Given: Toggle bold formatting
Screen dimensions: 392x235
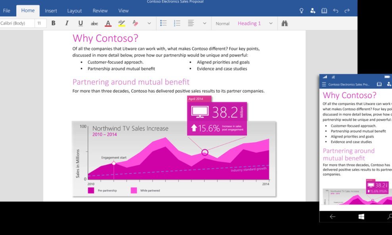Looking at the screenshot, I should 53,23.
